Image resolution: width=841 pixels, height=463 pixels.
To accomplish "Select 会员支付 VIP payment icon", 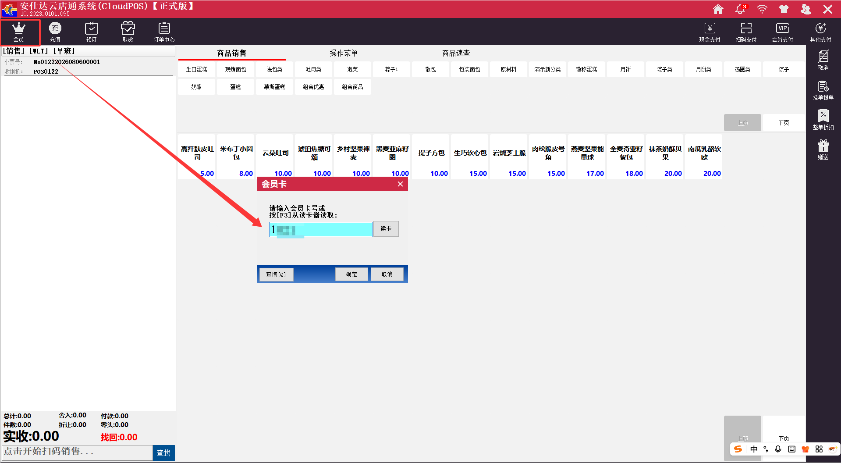I will [782, 32].
